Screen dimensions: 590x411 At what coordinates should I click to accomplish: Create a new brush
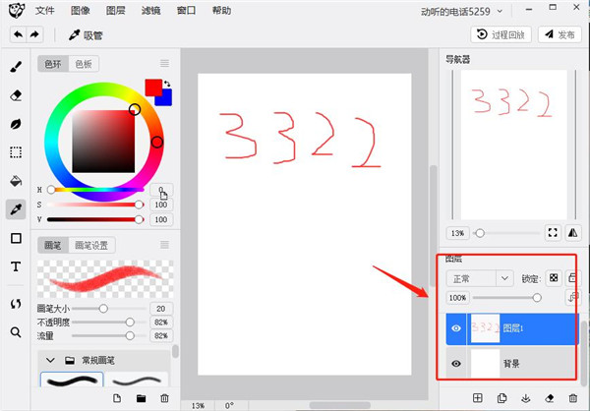[117, 398]
